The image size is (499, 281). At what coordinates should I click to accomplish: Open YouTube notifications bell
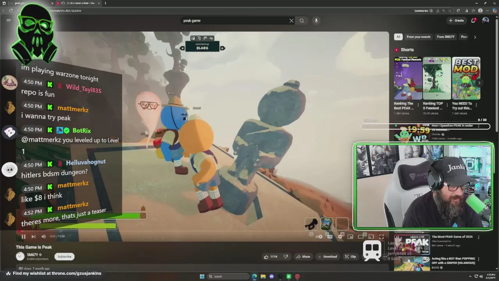click(x=473, y=20)
